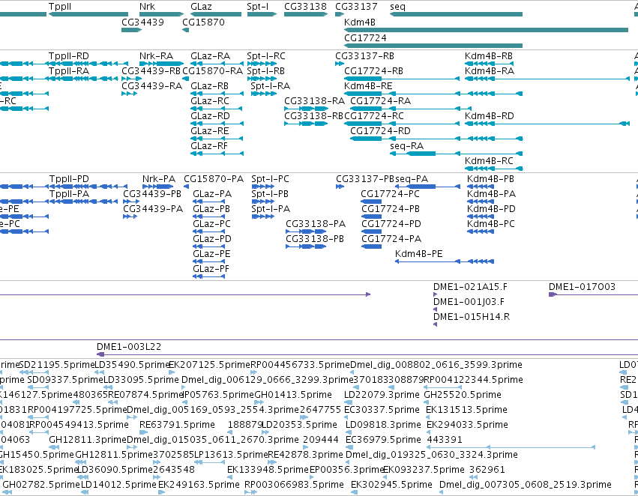Click the CG15870 gene label
The height and width of the screenshot is (496, 638).
203,22
